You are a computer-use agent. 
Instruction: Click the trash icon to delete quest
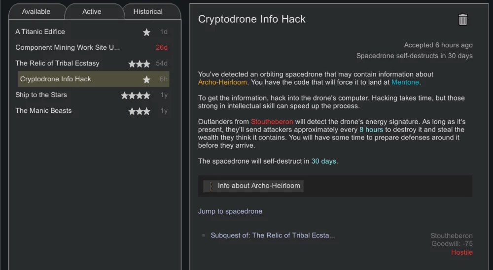point(462,19)
